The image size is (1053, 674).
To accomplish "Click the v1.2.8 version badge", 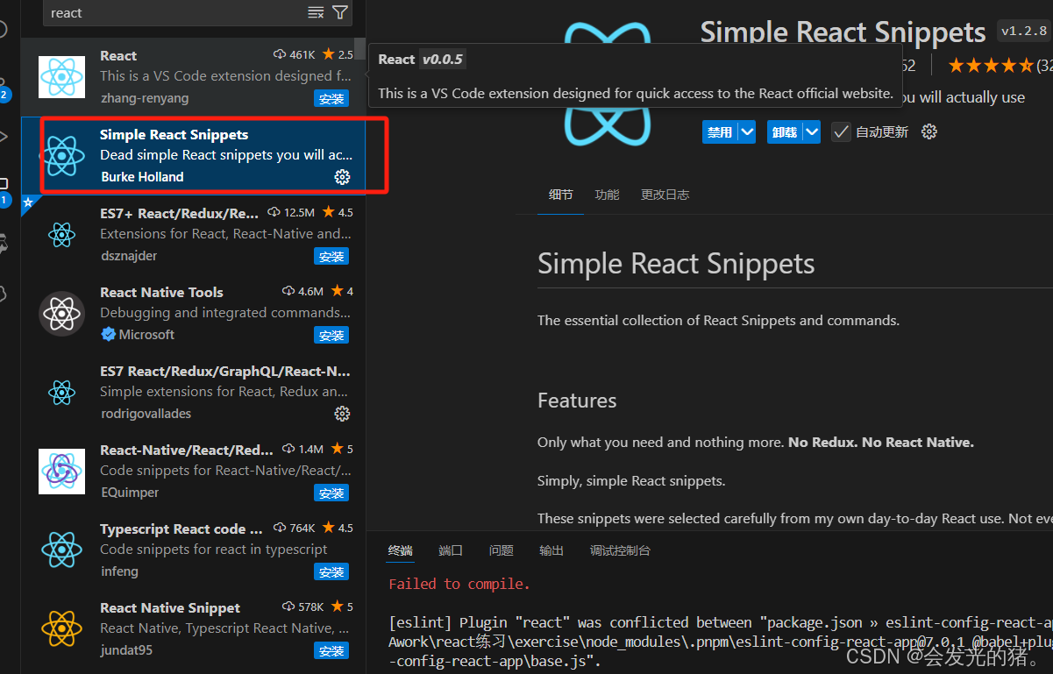I will 1023,31.
